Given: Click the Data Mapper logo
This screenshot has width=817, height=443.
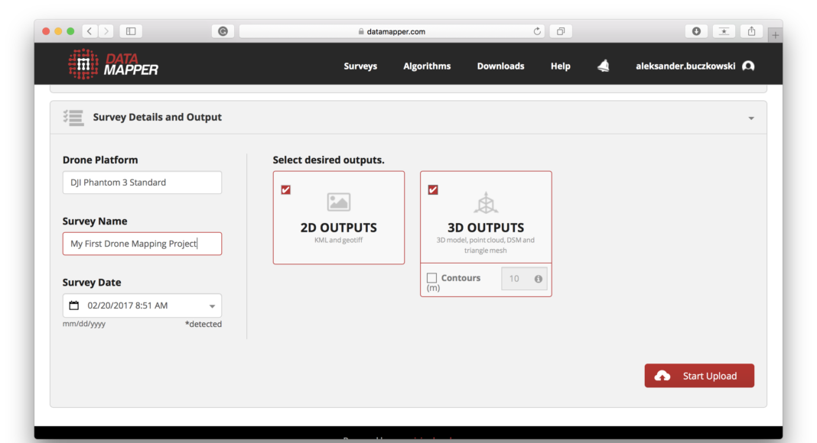Looking at the screenshot, I should tap(113, 64).
